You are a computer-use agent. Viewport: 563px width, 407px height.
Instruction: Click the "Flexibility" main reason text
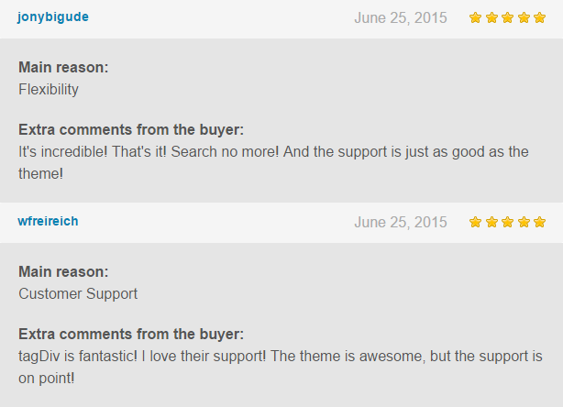[x=49, y=90]
